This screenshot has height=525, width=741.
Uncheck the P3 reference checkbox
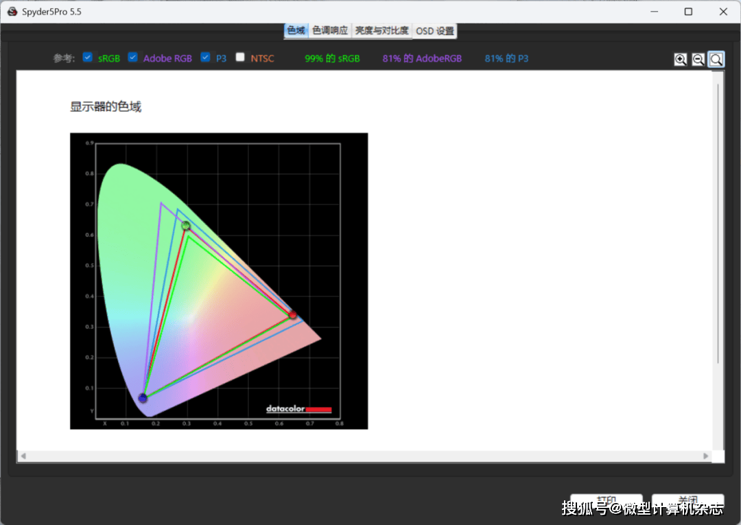click(205, 57)
